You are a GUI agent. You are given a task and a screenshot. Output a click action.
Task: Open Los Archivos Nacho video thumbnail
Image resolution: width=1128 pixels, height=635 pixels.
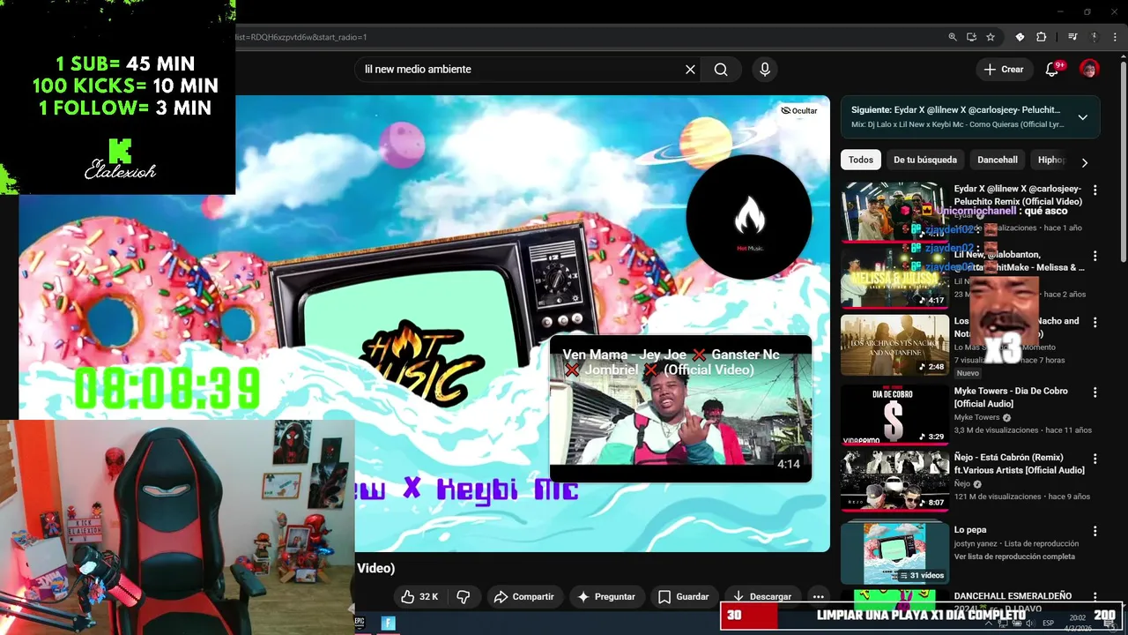coord(894,346)
